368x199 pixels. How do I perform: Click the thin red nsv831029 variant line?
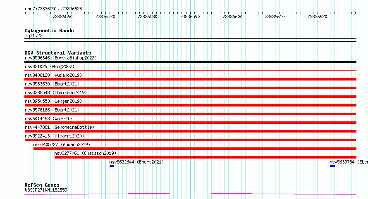click(x=190, y=70)
